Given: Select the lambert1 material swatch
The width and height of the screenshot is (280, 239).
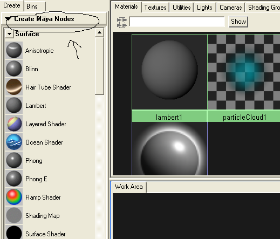Looking at the screenshot, I should click(x=169, y=78).
